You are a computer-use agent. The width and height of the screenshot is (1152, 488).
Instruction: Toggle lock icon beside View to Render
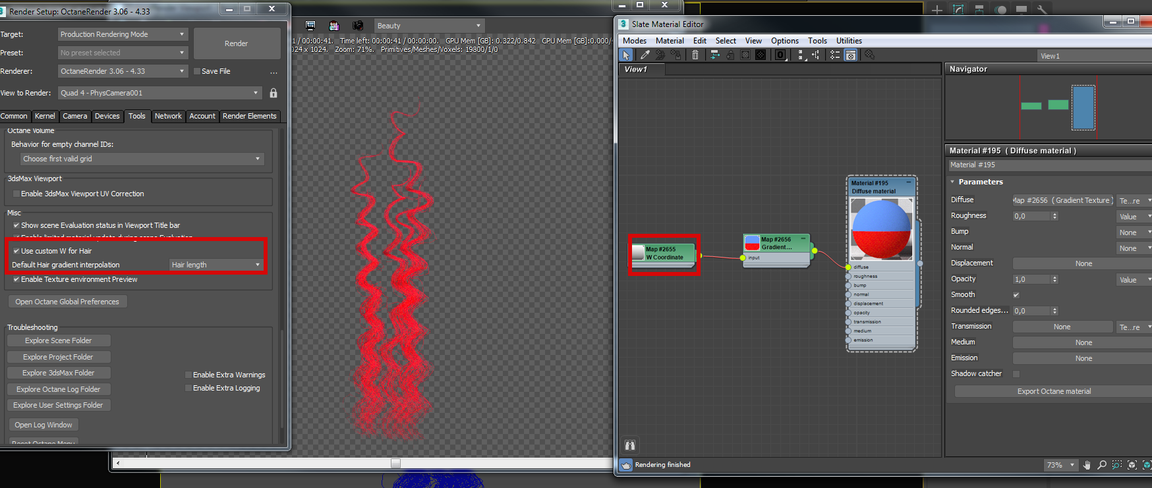(x=274, y=93)
